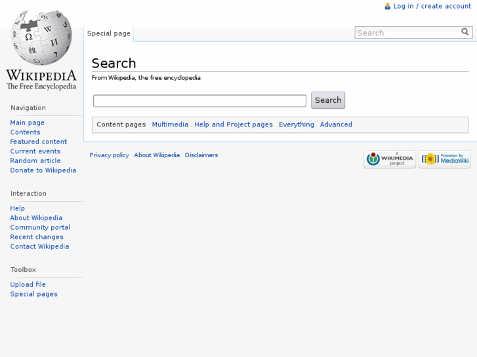Open Contact Wikipedia link
The image size is (477, 357).
[x=39, y=246]
